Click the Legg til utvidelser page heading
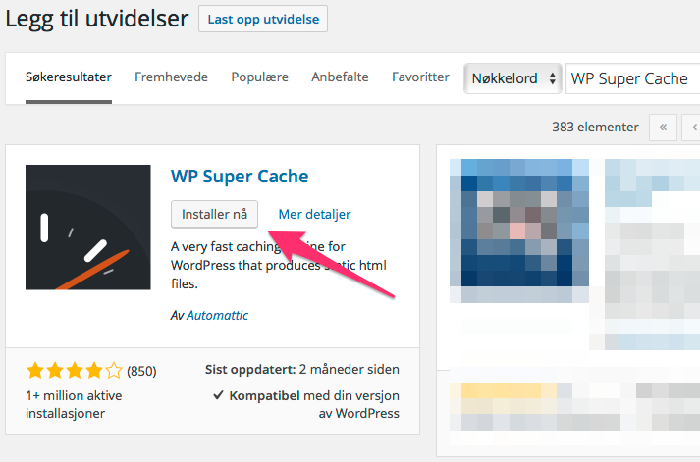The image size is (700, 462). (x=97, y=20)
